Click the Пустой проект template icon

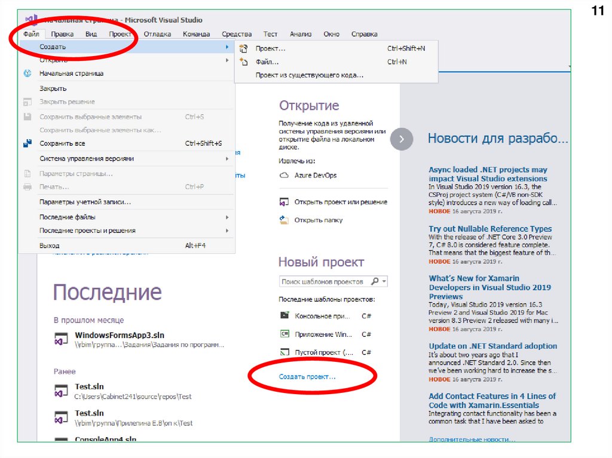(x=285, y=352)
